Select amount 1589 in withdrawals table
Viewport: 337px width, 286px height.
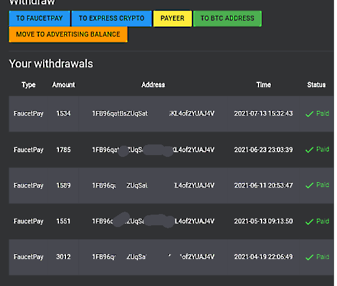click(x=63, y=185)
